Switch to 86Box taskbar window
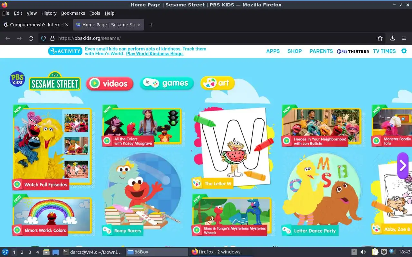Image resolution: width=412 pixels, height=257 pixels. point(157,252)
